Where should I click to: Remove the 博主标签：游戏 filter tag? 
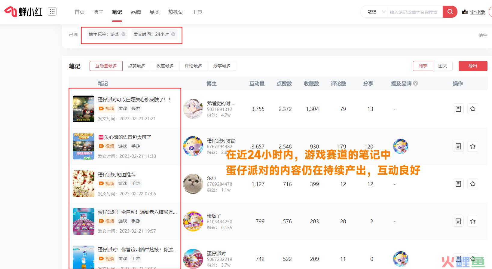click(x=123, y=34)
